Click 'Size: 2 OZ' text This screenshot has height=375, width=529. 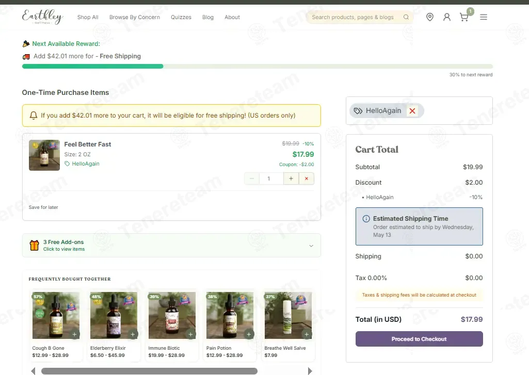77,154
